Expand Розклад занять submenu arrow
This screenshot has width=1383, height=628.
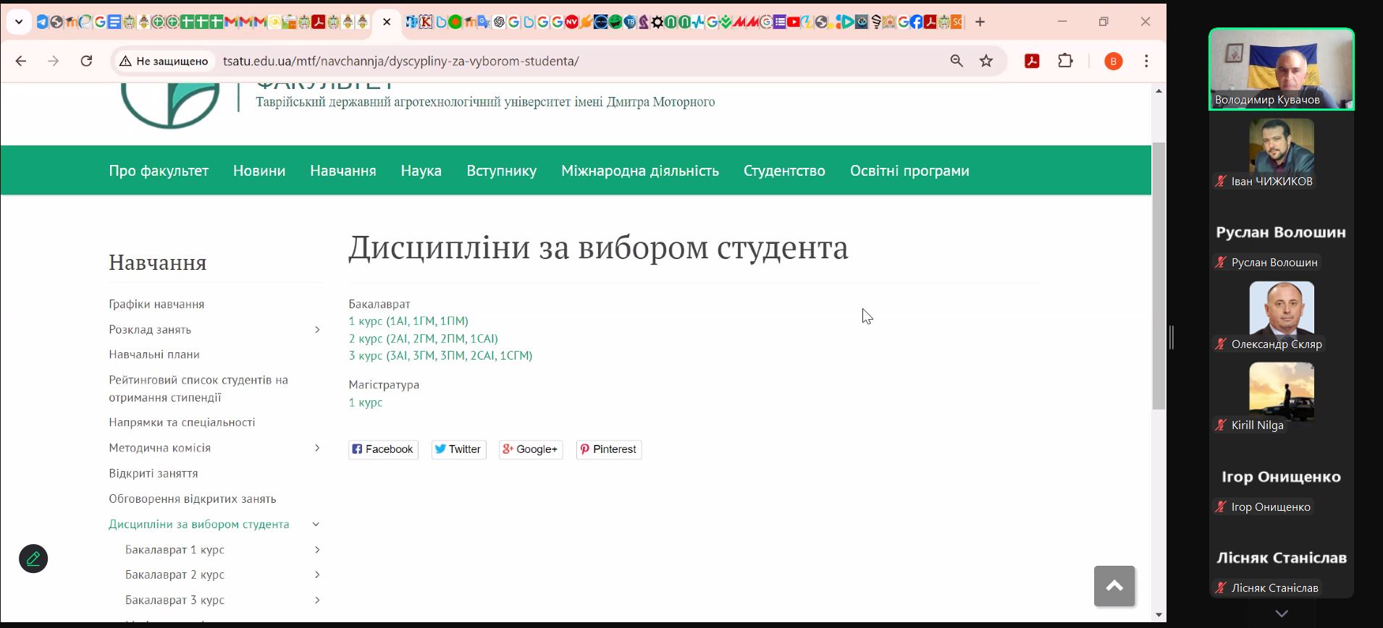(x=317, y=330)
